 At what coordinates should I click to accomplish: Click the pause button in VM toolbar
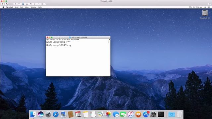coord(3,4)
